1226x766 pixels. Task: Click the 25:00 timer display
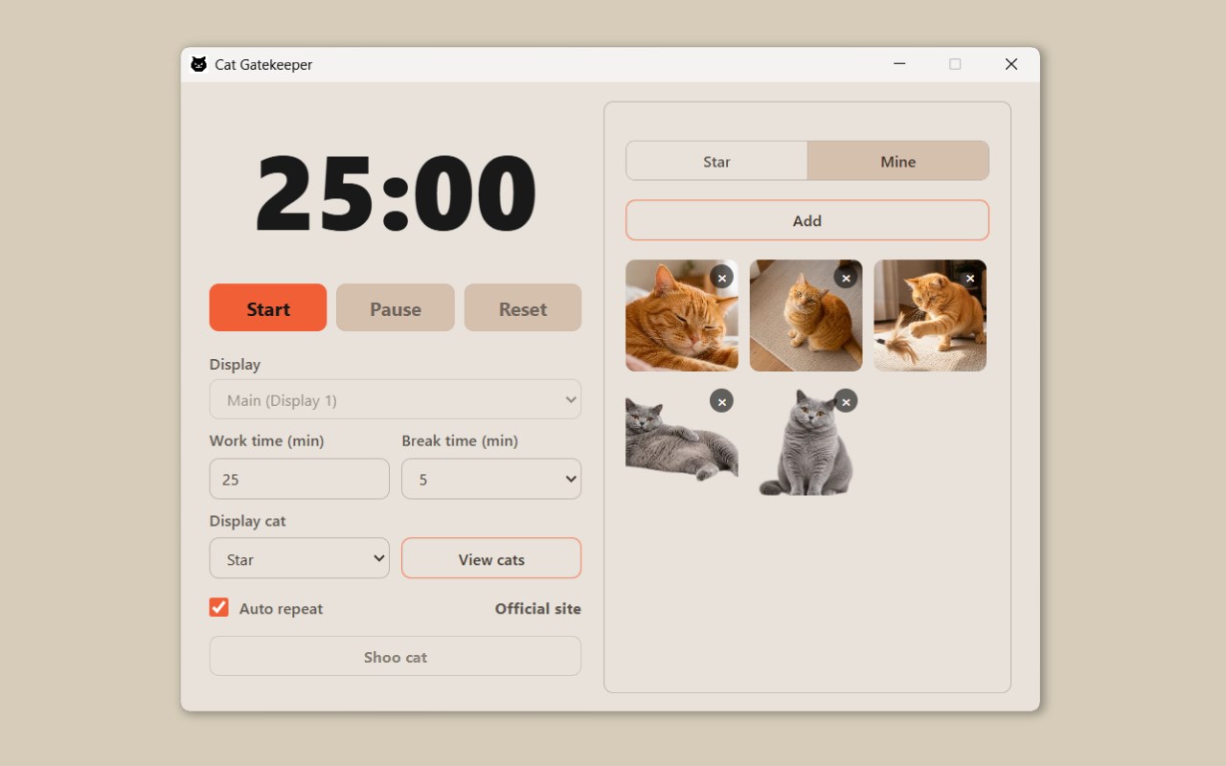click(x=396, y=192)
